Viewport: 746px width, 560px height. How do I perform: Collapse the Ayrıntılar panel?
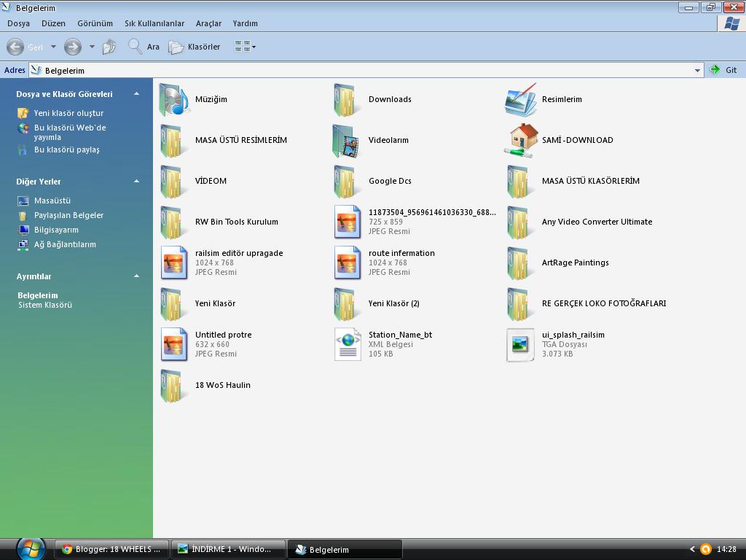[136, 276]
